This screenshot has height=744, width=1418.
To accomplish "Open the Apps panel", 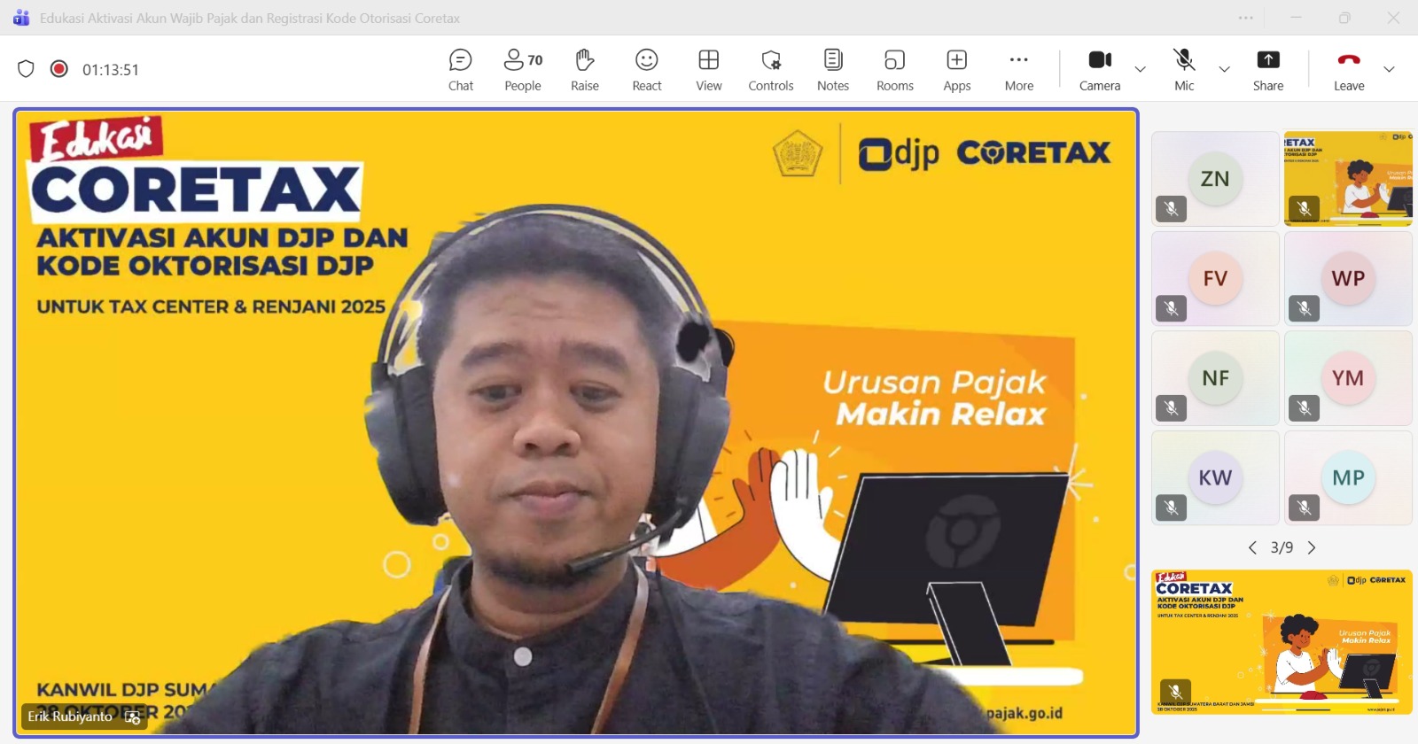I will 957,70.
